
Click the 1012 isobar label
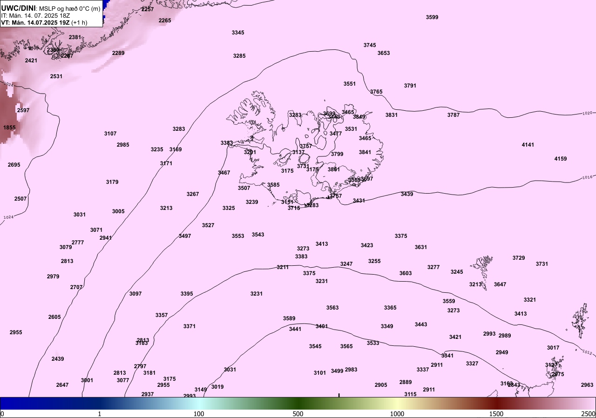[x=587, y=352]
